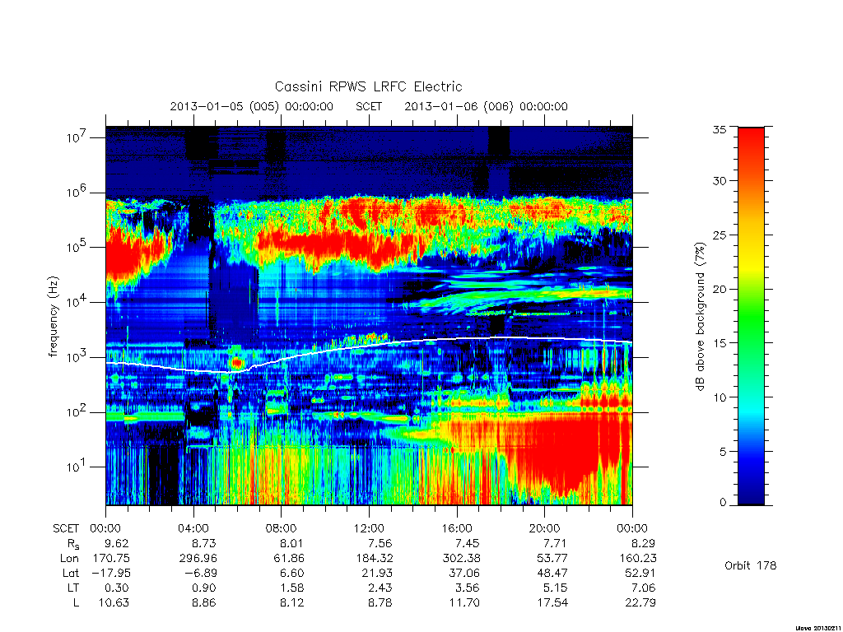Click the plot title 'Cassini RPWS LRFC Electric'
The width and height of the screenshot is (843, 632).
368,86
